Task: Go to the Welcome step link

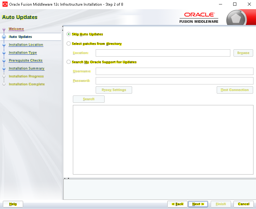Action: pyautogui.click(x=16, y=29)
